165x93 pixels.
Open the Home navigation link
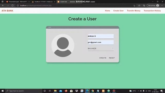(x=108, y=11)
